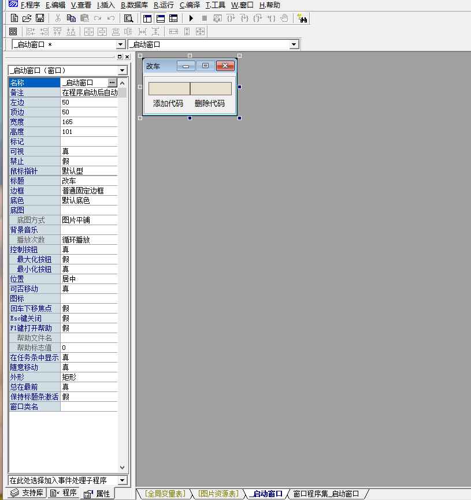Select the button above 添加代码 label
The width and height of the screenshot is (471, 500).
pyautogui.click(x=169, y=88)
